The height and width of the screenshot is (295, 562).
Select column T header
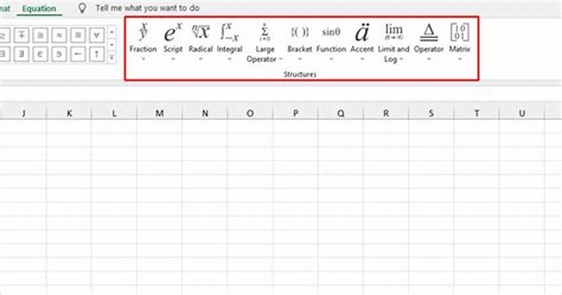click(x=476, y=113)
